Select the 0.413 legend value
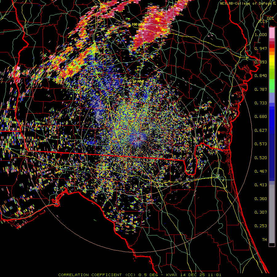 point(261,185)
